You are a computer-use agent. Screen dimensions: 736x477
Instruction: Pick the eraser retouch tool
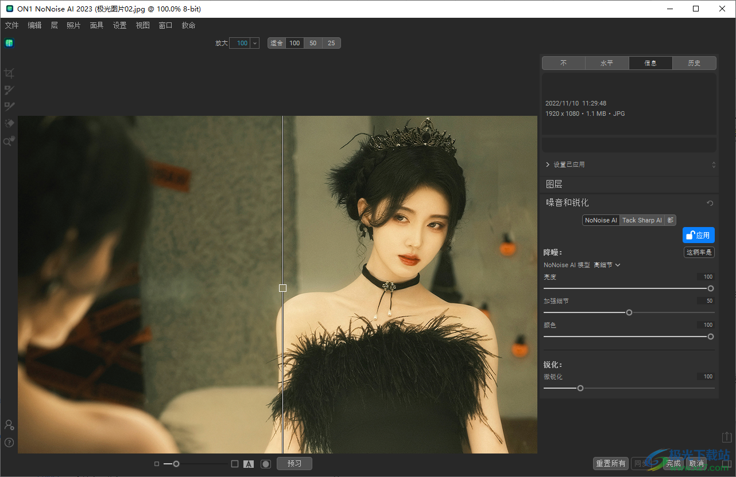[x=9, y=123]
